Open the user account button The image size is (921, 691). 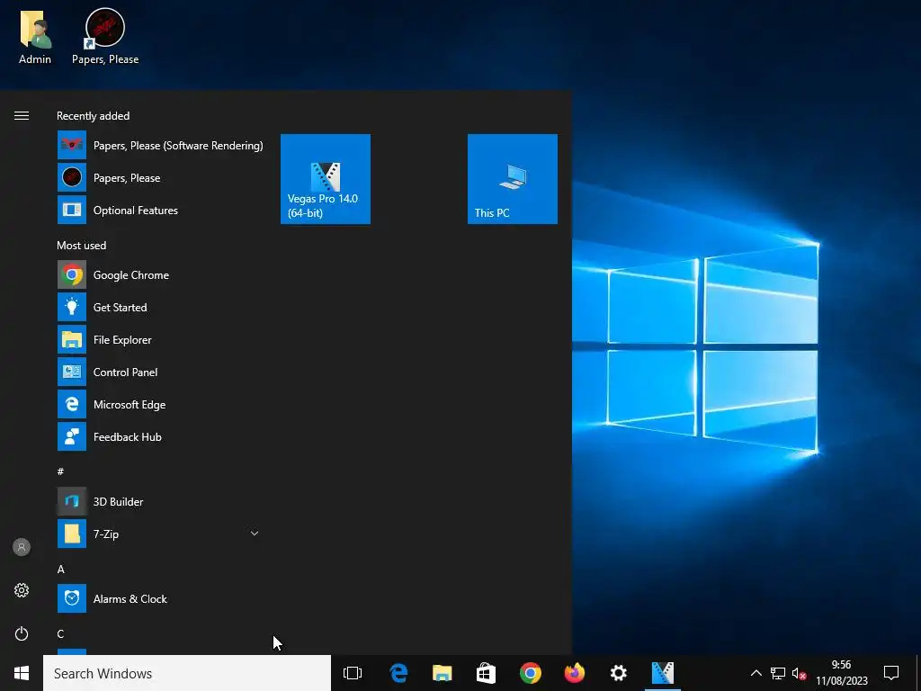pos(22,547)
